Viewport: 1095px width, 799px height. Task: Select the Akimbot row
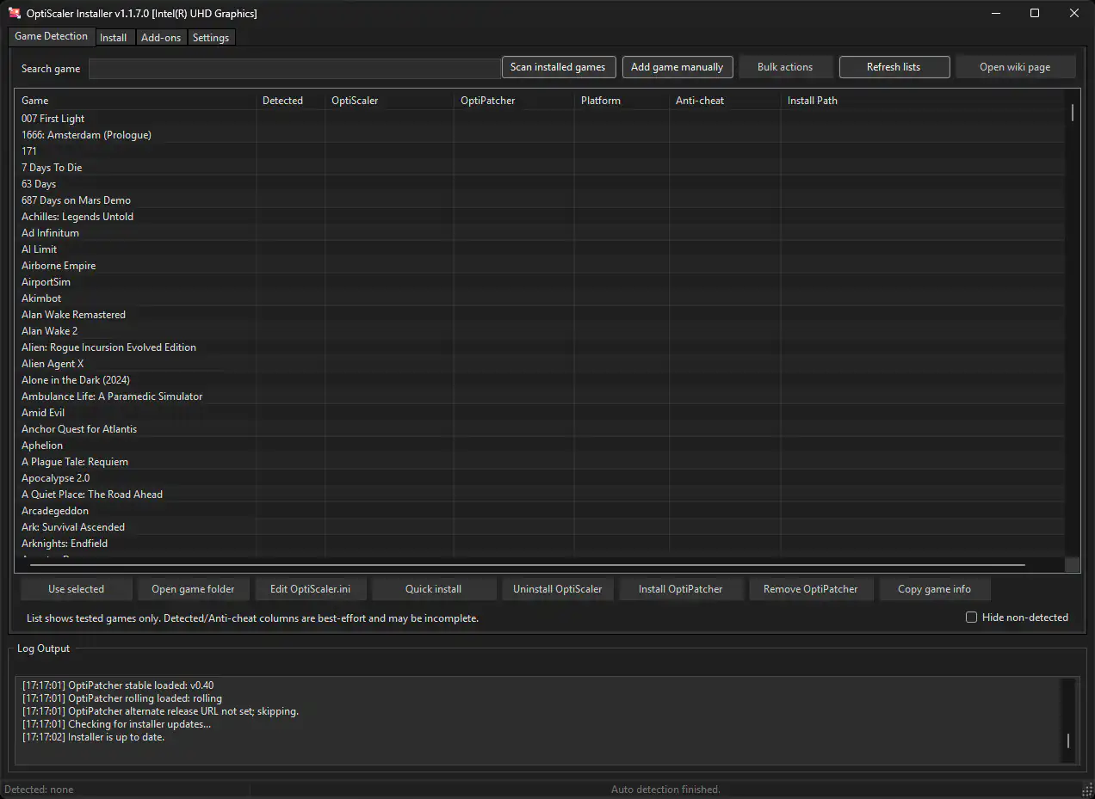point(540,298)
